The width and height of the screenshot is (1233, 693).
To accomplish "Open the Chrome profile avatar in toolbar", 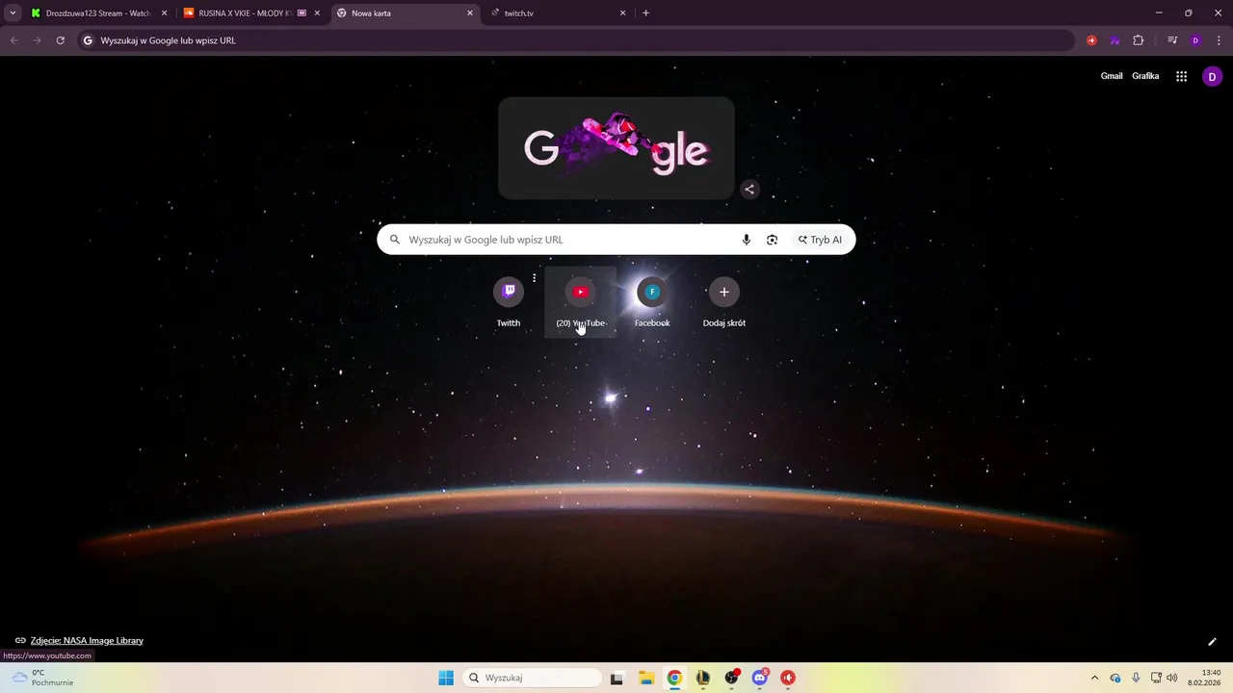I will coord(1195,40).
